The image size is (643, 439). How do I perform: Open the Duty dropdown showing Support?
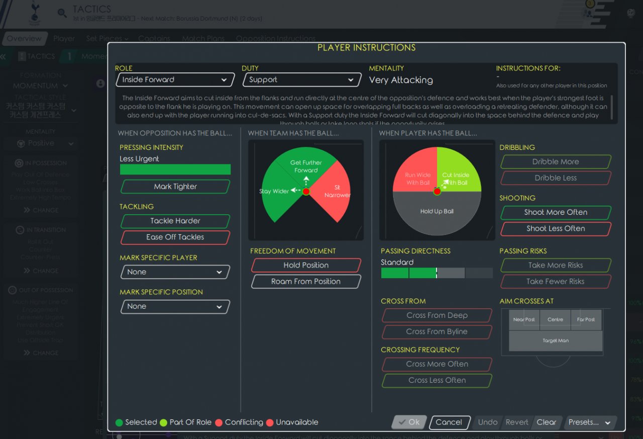301,79
